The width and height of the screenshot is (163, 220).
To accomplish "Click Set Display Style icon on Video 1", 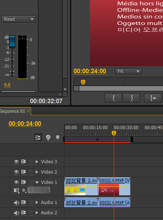I will (x=16, y=190).
